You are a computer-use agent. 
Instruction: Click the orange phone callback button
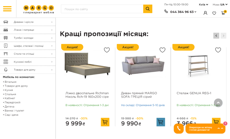179,129
